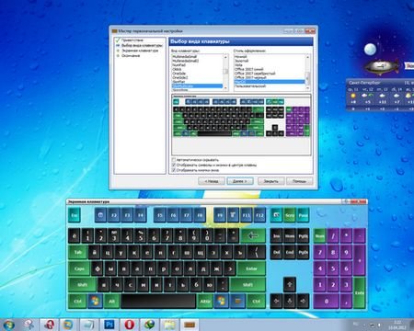The height and width of the screenshot is (331, 414).
Task: Launch the Opera browser from the taskbar
Action: 129,325
